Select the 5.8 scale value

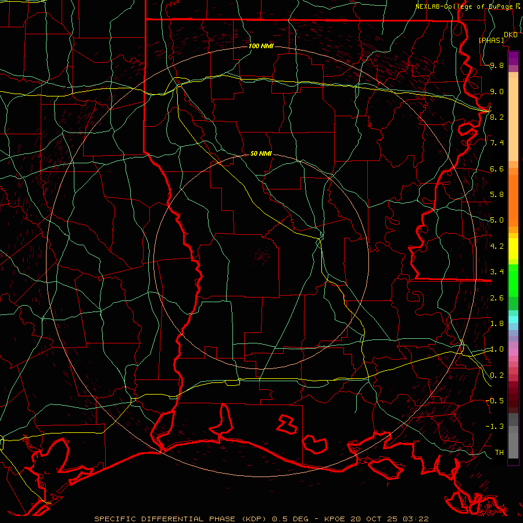[497, 195]
